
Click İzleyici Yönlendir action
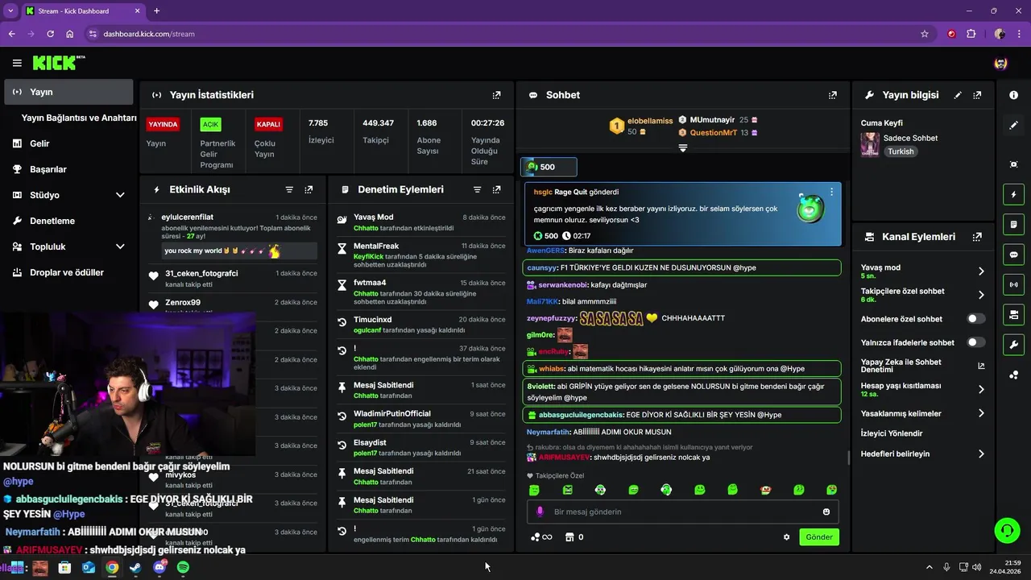(892, 433)
